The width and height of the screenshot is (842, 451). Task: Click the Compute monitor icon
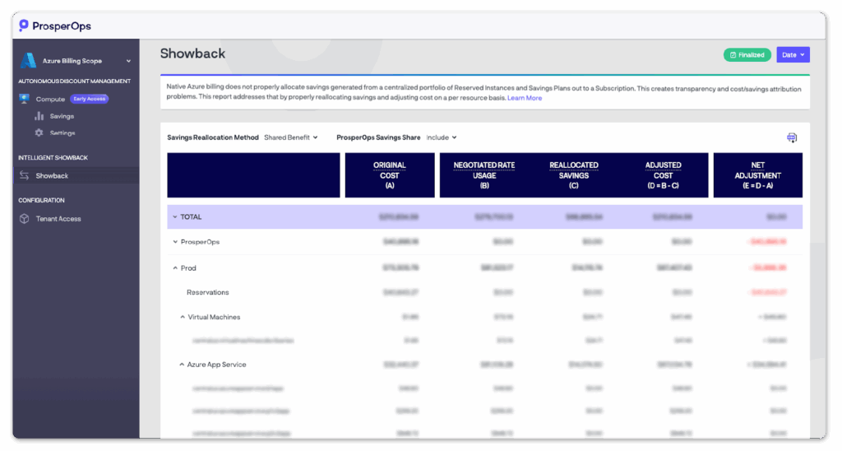25,99
